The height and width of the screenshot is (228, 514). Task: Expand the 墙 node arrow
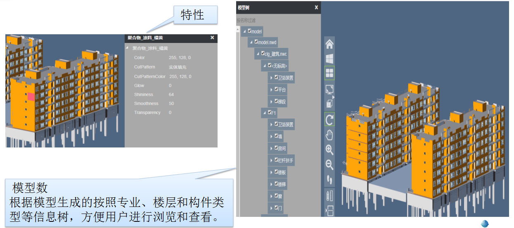pyautogui.click(x=271, y=136)
